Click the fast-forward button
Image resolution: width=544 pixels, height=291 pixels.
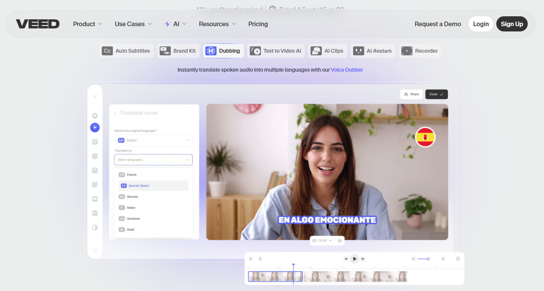tap(363, 259)
